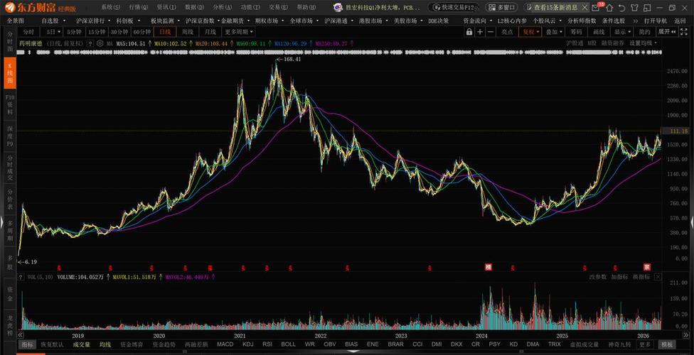
Task: Open the 显示 display dropdown
Action: 622,32
